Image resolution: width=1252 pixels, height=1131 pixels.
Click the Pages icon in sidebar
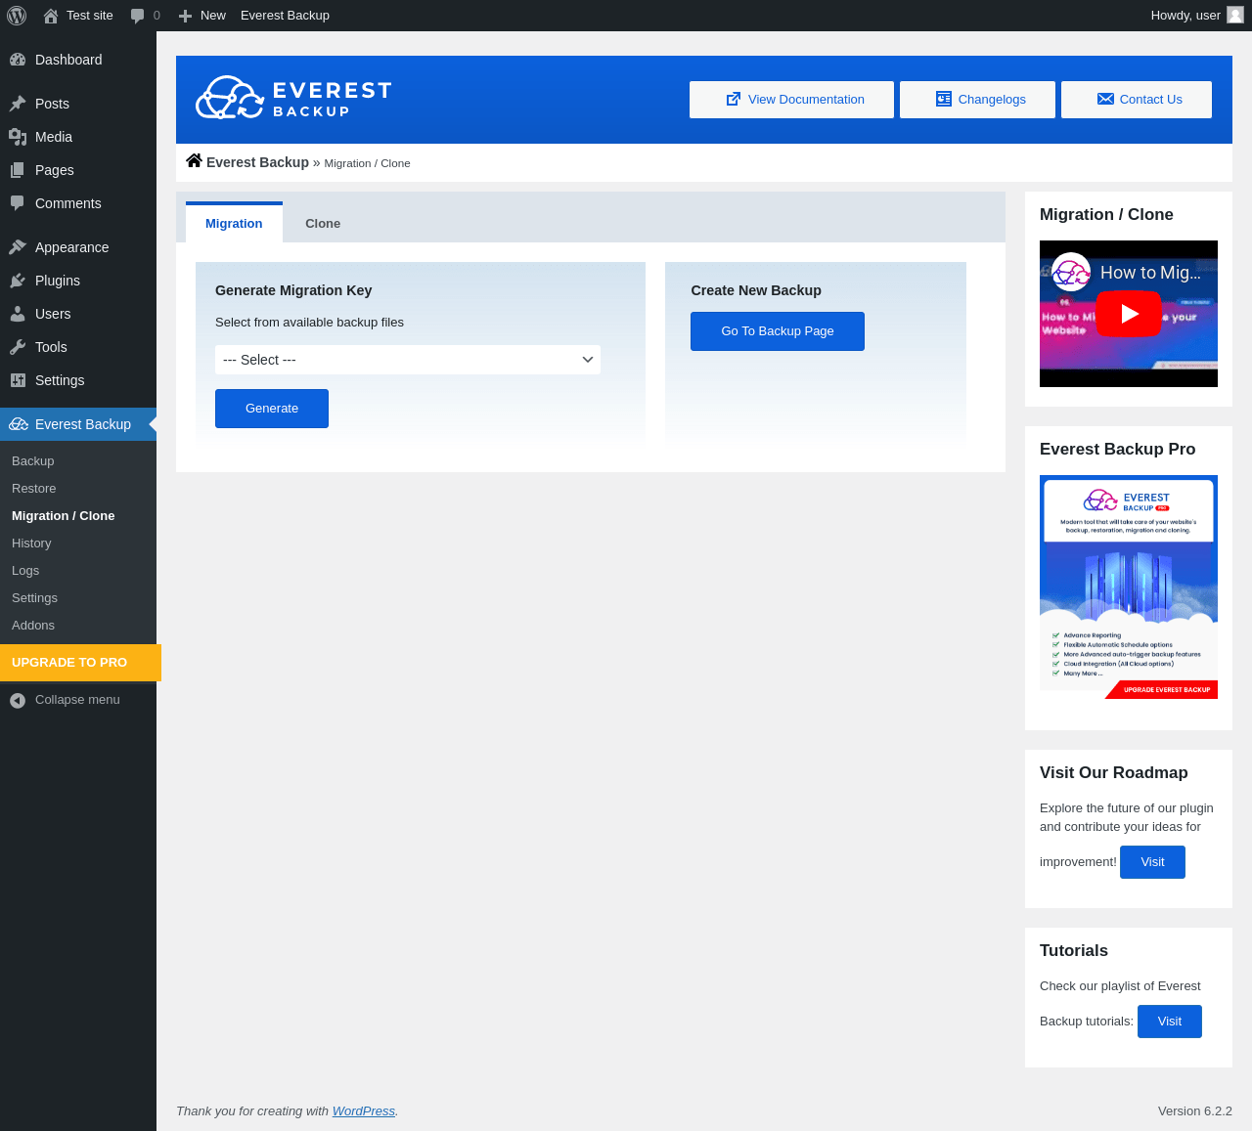coord(18,170)
